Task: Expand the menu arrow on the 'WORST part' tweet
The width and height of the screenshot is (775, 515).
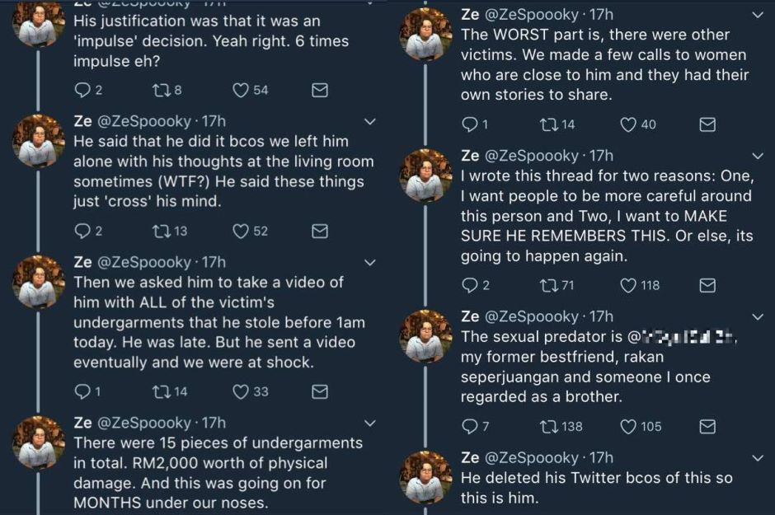Action: click(x=758, y=15)
